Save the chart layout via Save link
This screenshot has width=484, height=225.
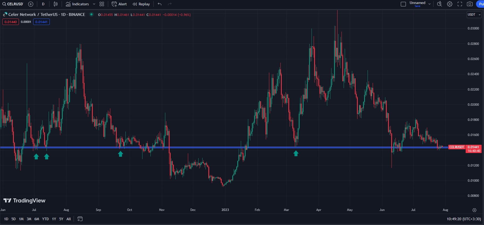(417, 6)
